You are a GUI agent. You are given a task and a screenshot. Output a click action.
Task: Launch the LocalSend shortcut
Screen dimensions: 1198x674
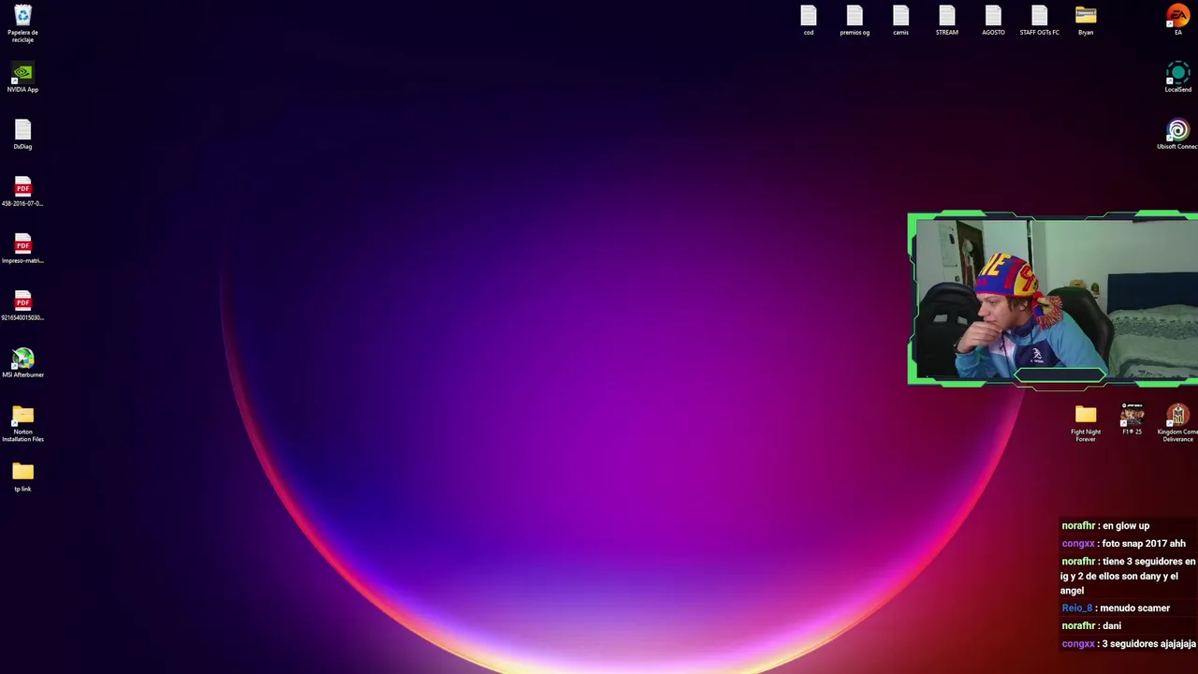[1177, 78]
